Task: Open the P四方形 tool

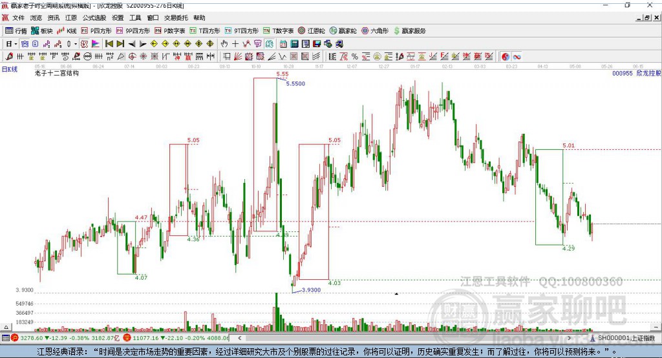Action: tap(96, 31)
